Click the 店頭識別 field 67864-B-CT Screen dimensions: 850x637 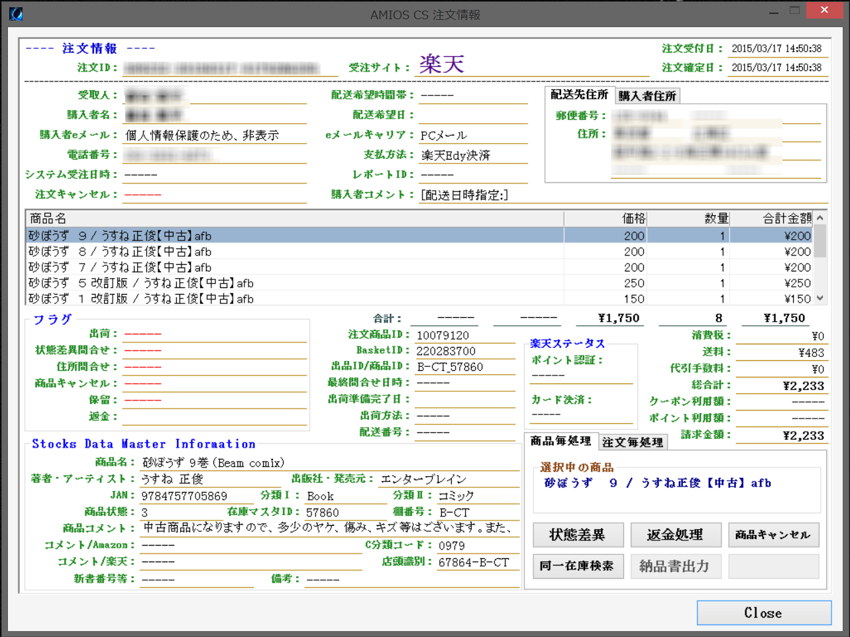[x=478, y=562]
